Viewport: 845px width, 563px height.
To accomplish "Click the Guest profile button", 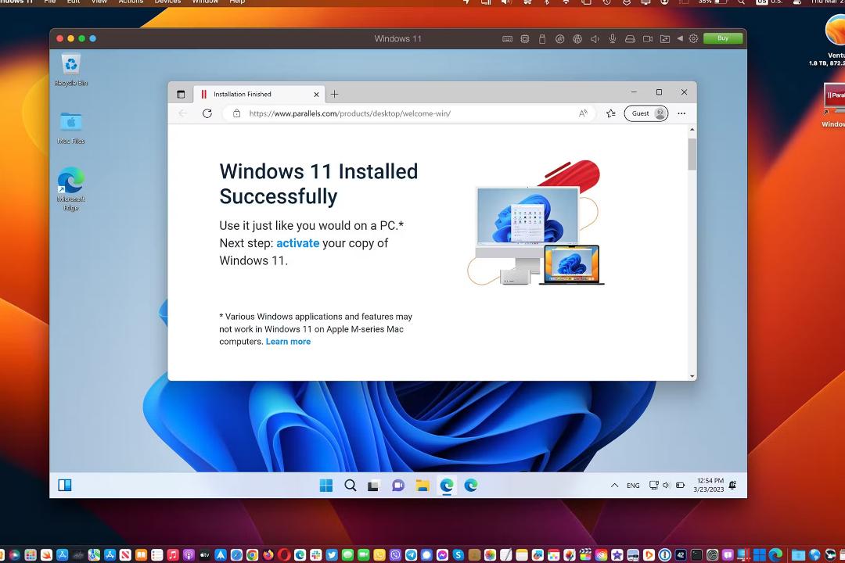I will (x=646, y=113).
